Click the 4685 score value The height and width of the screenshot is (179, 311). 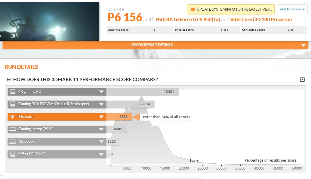(118, 129)
